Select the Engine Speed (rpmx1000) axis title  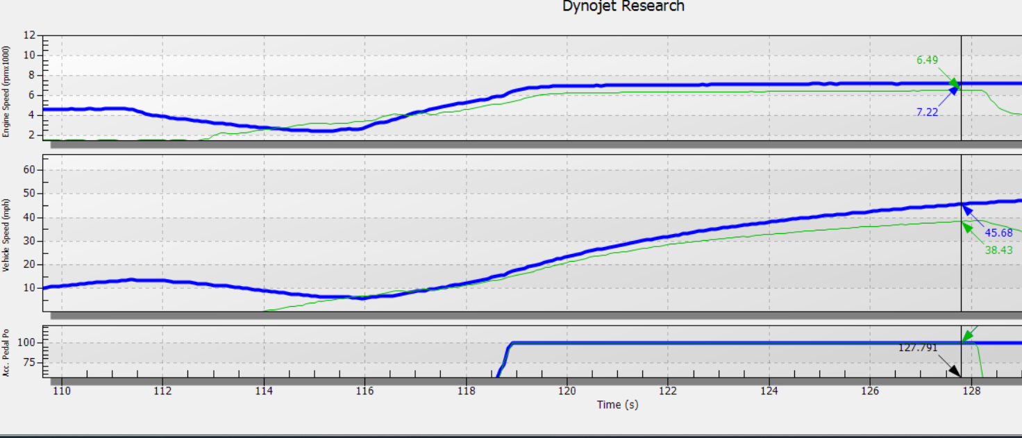(x=6, y=91)
